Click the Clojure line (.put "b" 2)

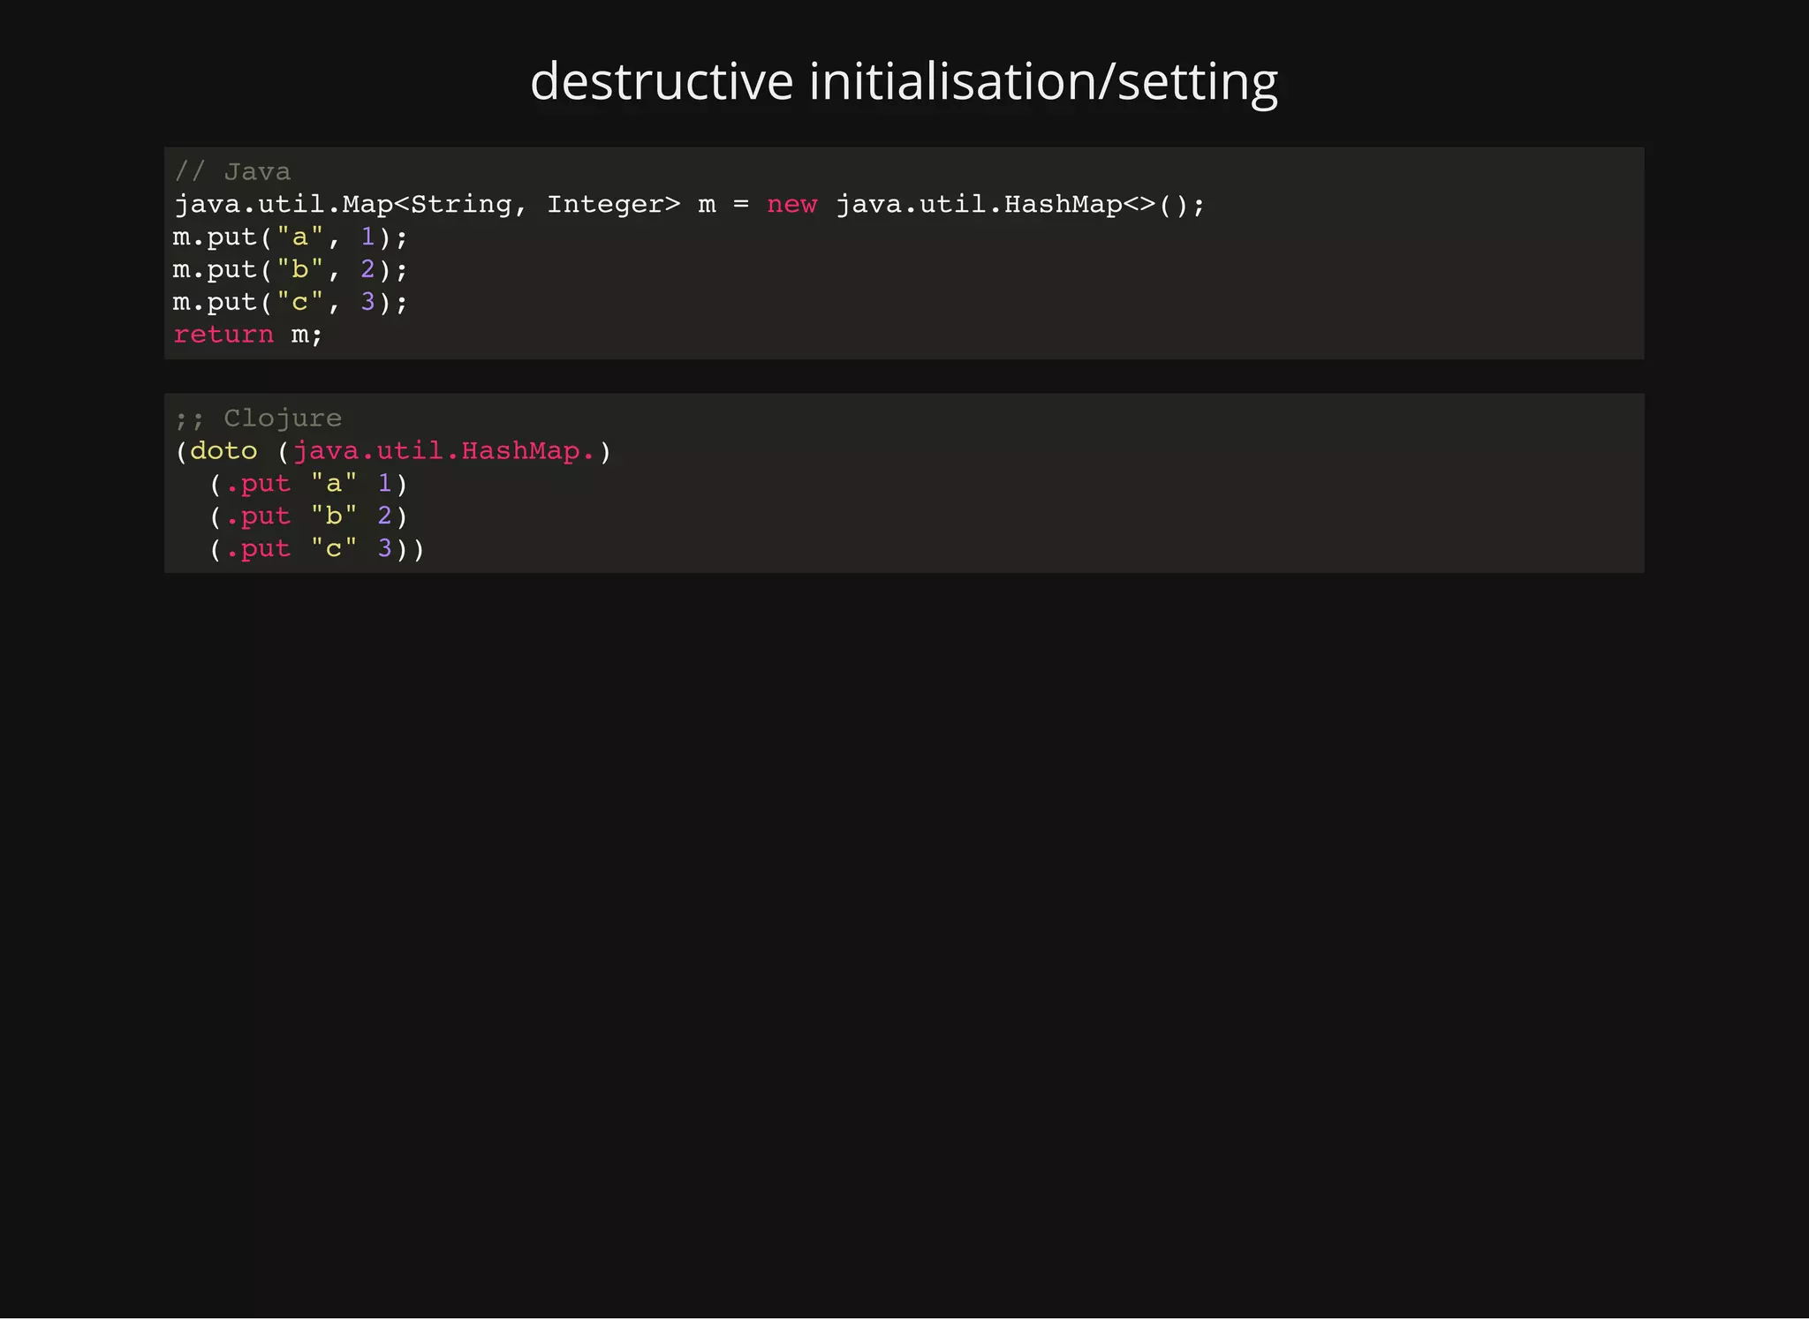(308, 516)
